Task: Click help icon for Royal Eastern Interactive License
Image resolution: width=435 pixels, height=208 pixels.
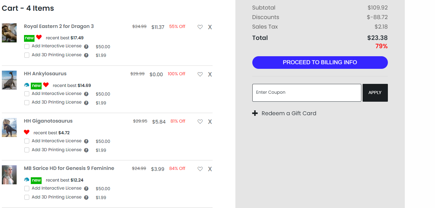Action: click(x=86, y=47)
